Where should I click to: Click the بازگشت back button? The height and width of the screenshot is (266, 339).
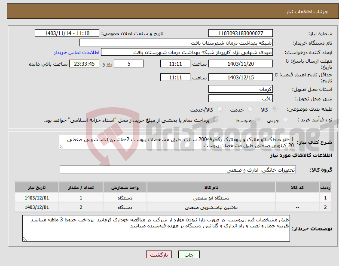[x=159, y=254]
